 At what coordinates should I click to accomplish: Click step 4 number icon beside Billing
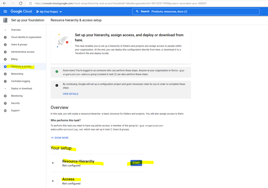pyautogui.click(x=5, y=59)
